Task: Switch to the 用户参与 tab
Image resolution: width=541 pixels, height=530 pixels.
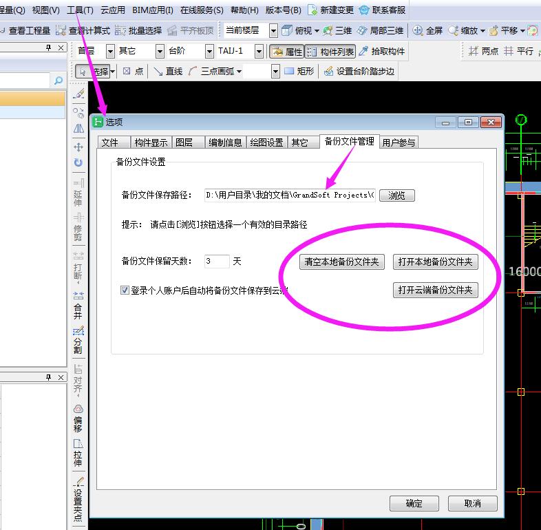Action: tap(399, 142)
